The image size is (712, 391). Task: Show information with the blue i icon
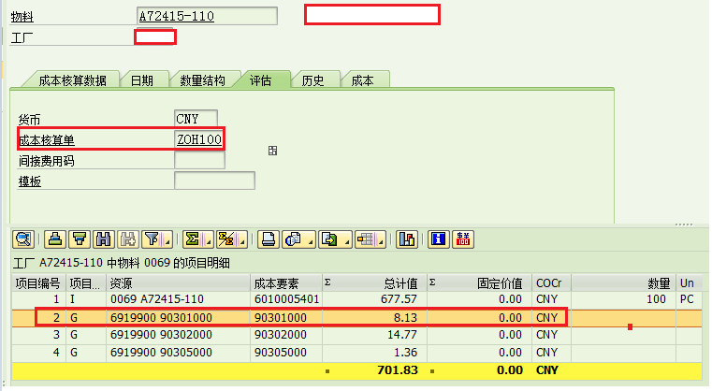(439, 239)
